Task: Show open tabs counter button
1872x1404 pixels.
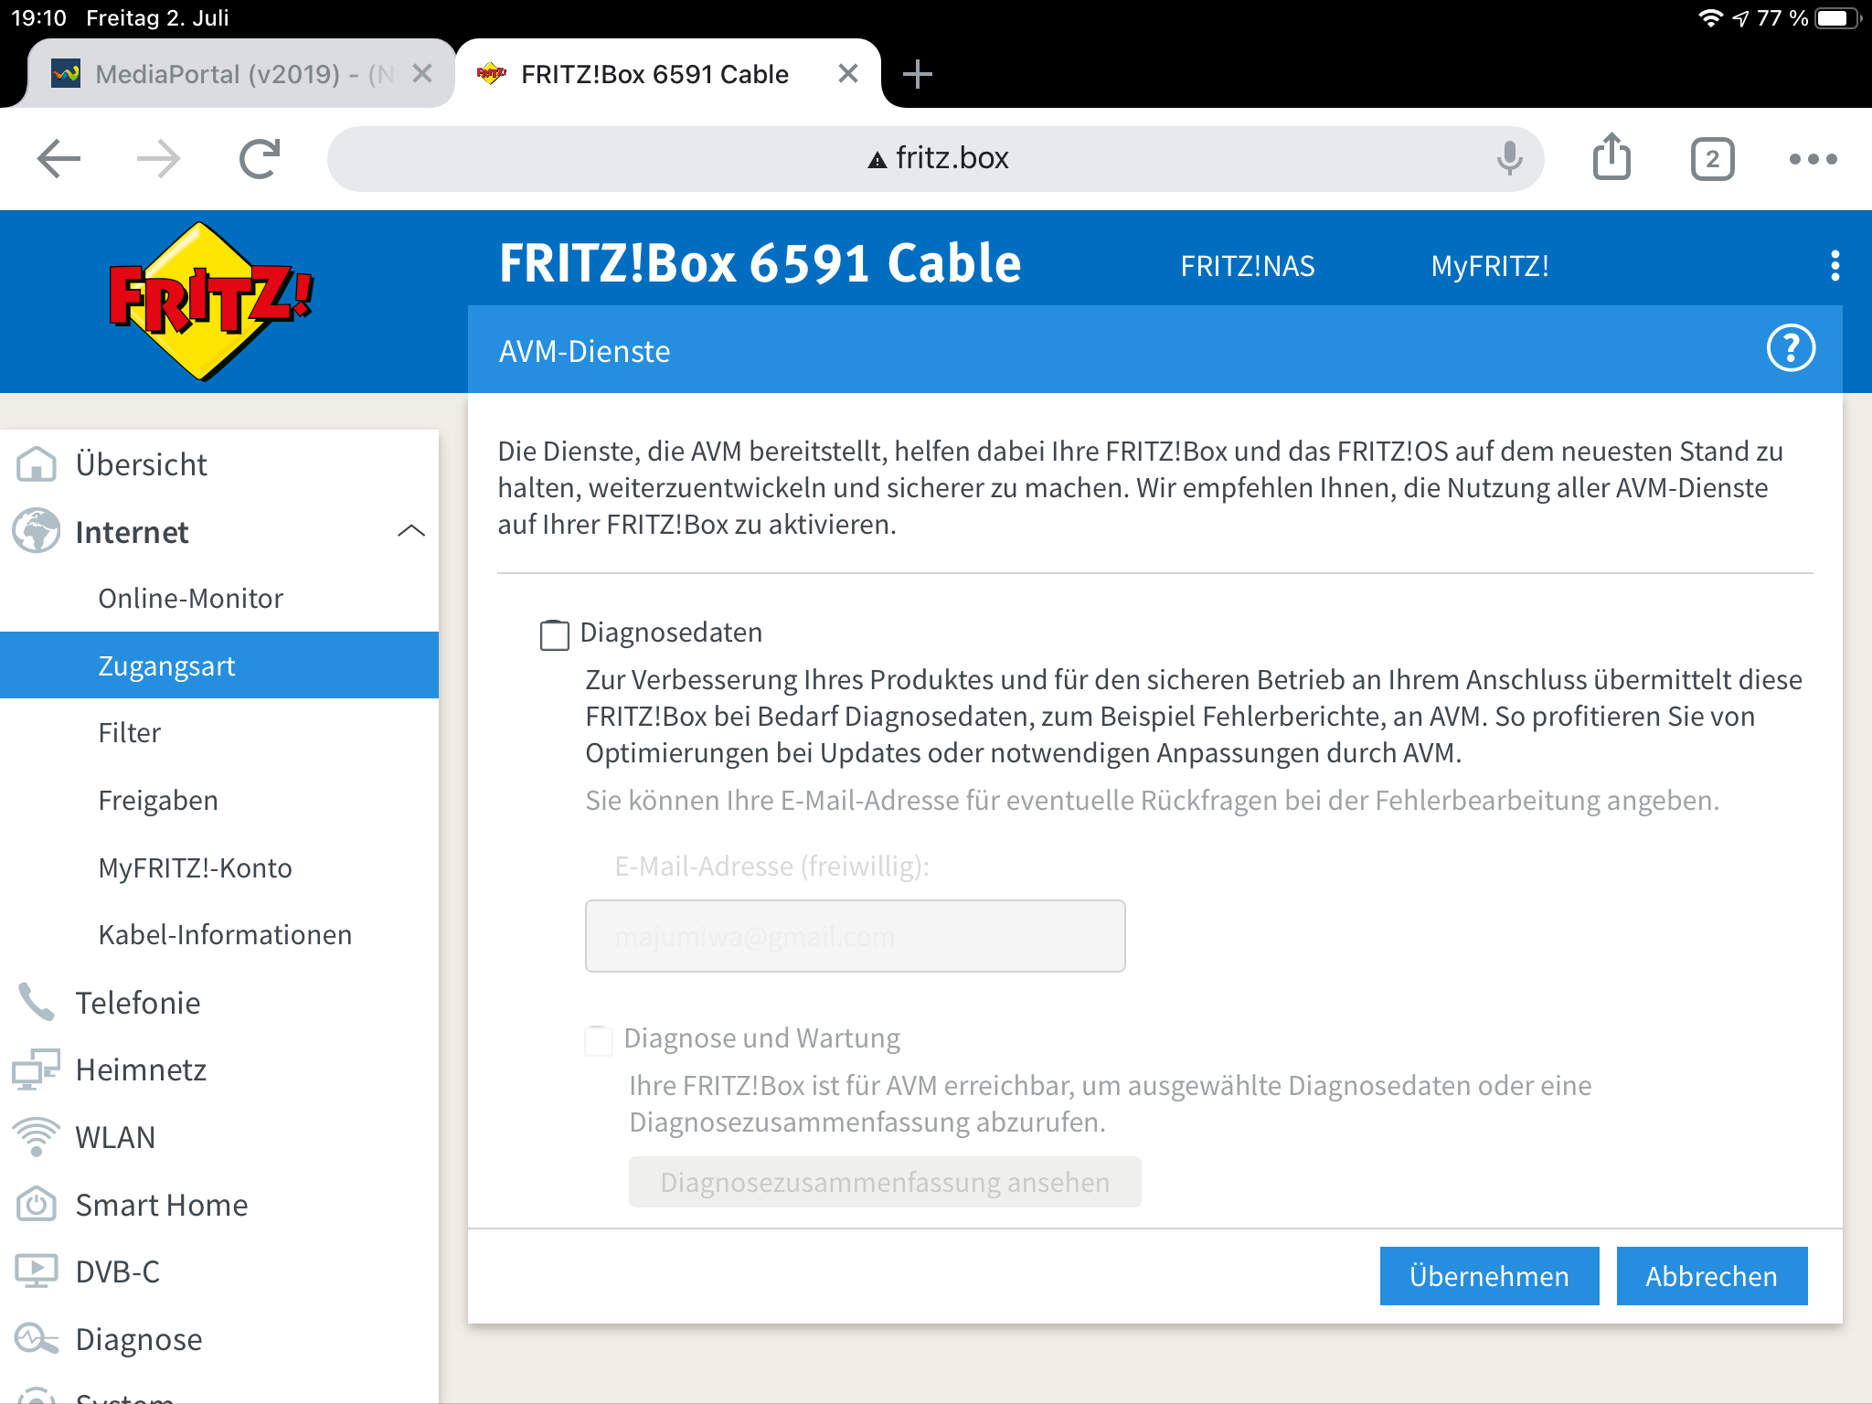Action: [1712, 159]
